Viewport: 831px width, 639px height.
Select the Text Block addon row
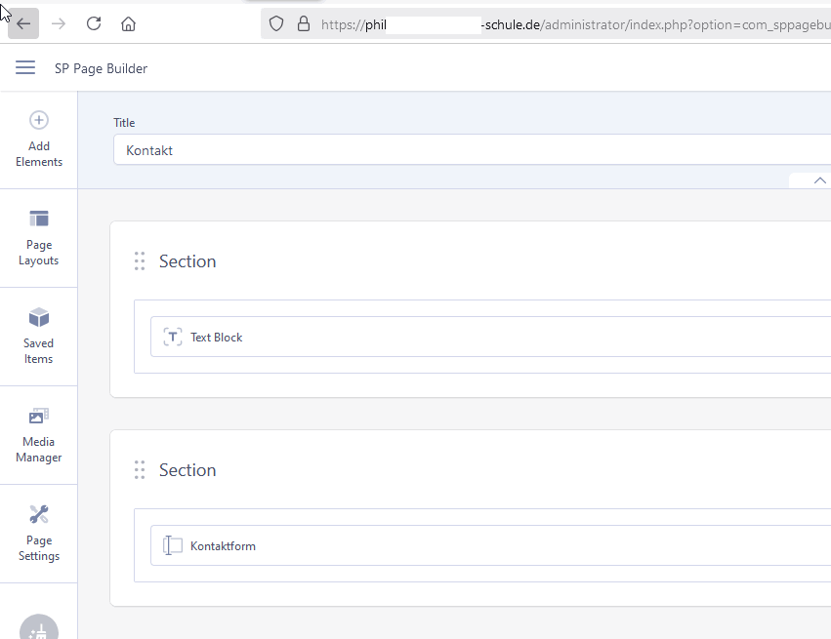click(491, 337)
